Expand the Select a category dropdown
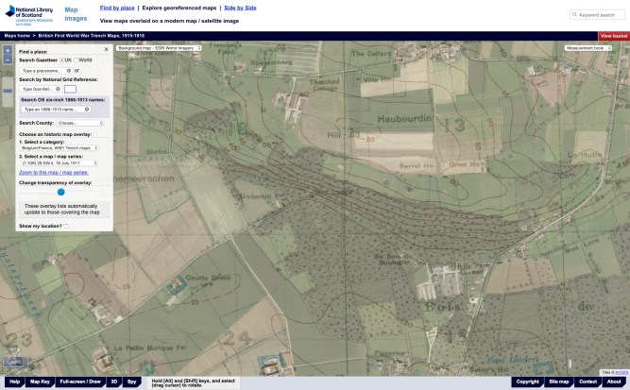The image size is (630, 390). [x=60, y=147]
